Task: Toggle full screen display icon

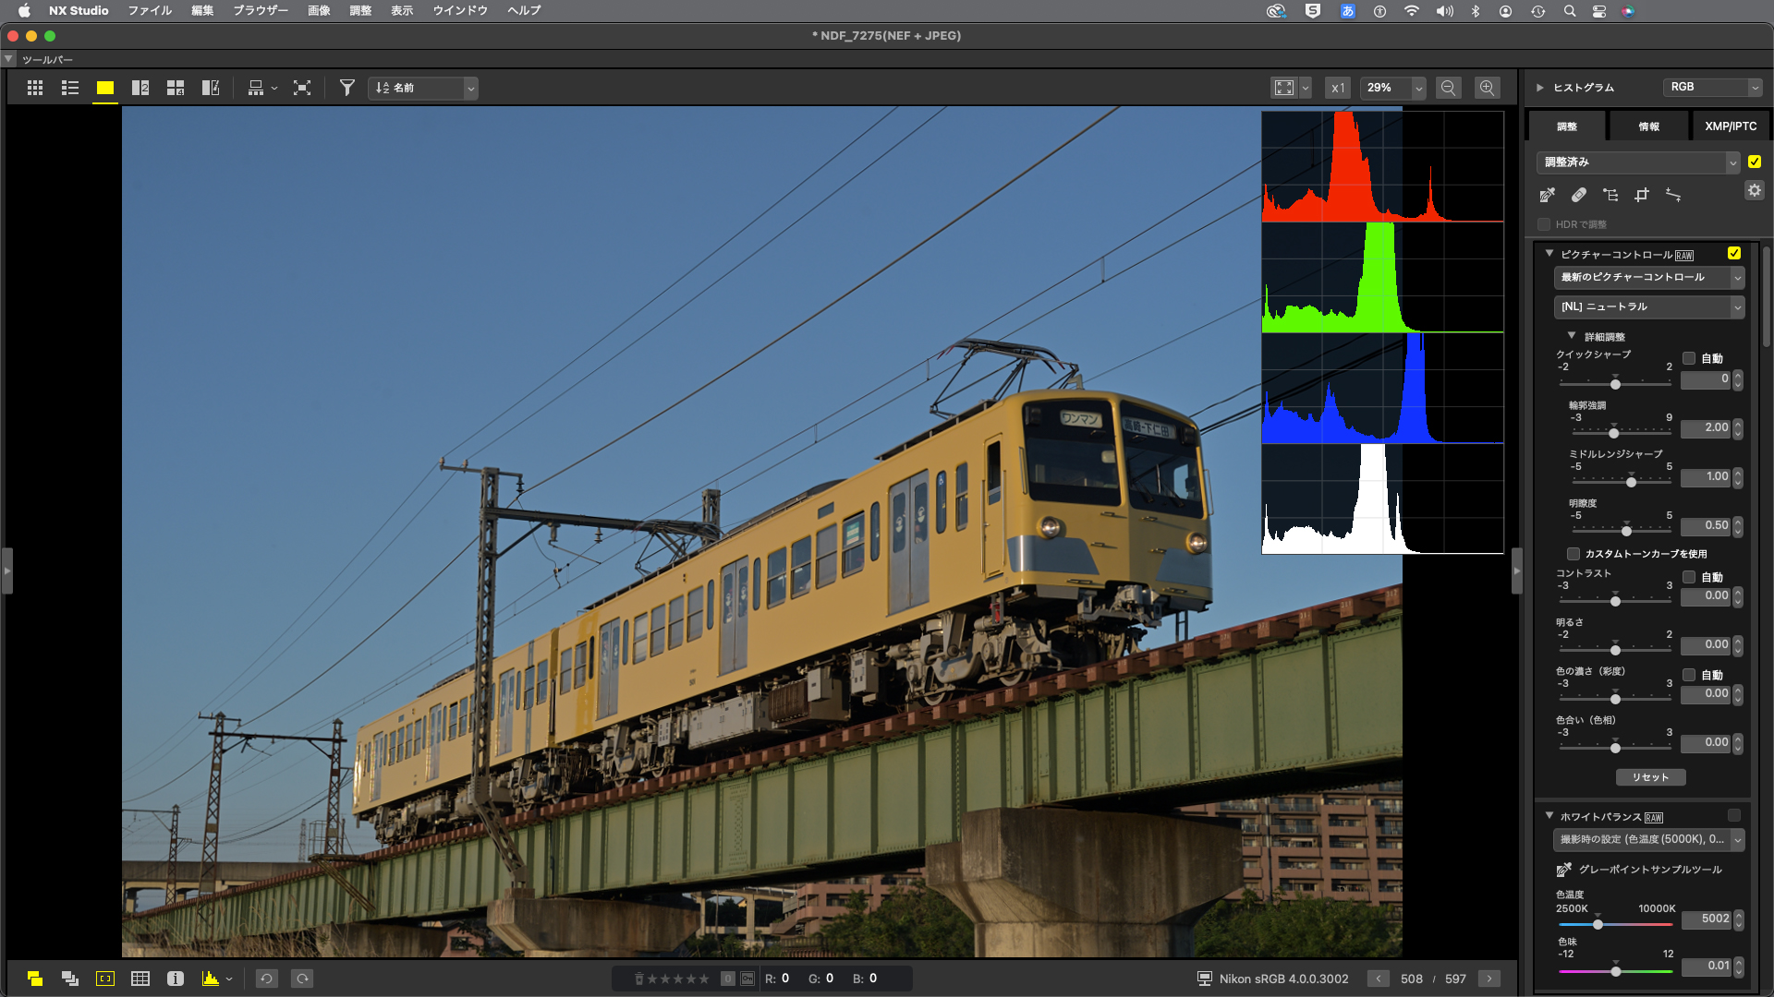Action: 302,88
